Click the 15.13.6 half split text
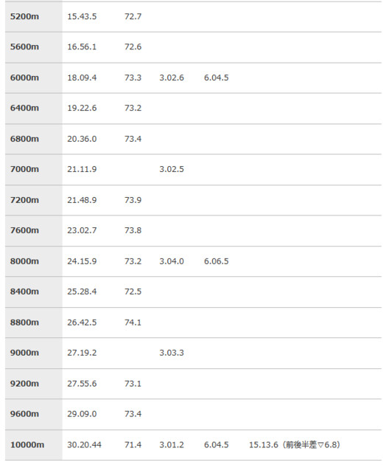 [264, 445]
